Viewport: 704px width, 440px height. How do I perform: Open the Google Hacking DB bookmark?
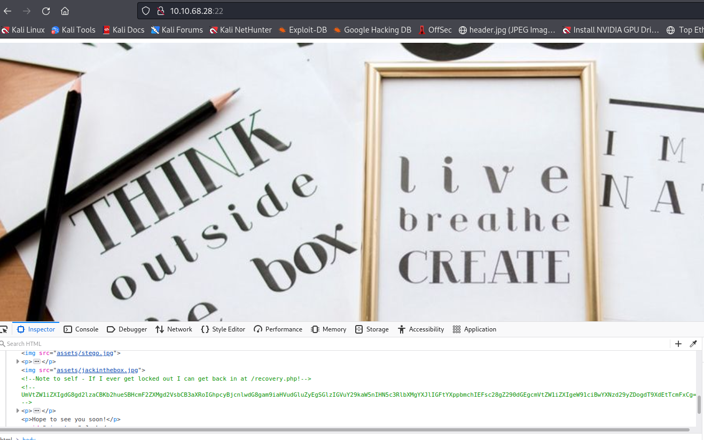[372, 30]
